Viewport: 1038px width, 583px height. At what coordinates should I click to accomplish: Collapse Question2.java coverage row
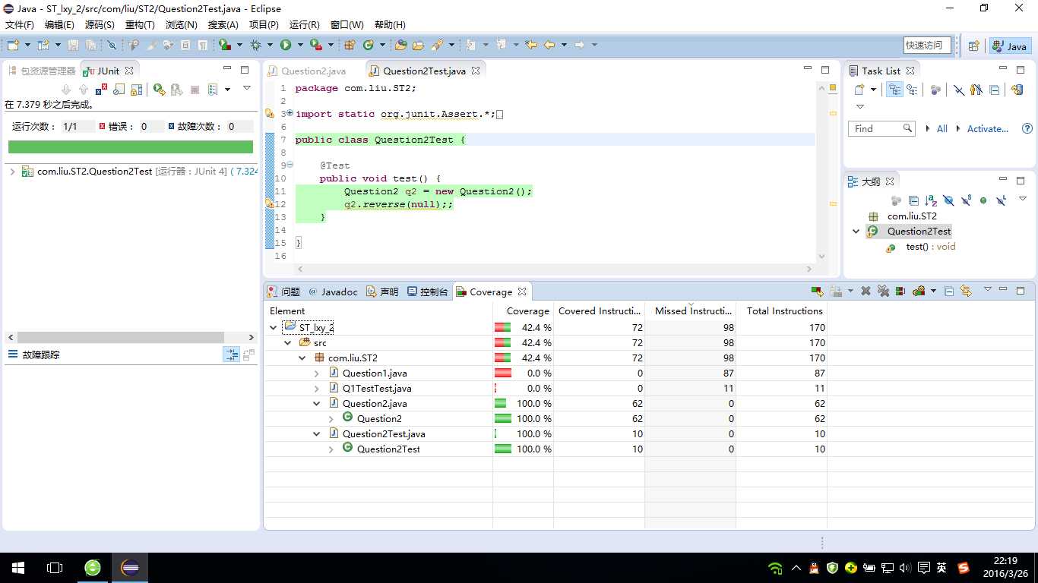(317, 404)
